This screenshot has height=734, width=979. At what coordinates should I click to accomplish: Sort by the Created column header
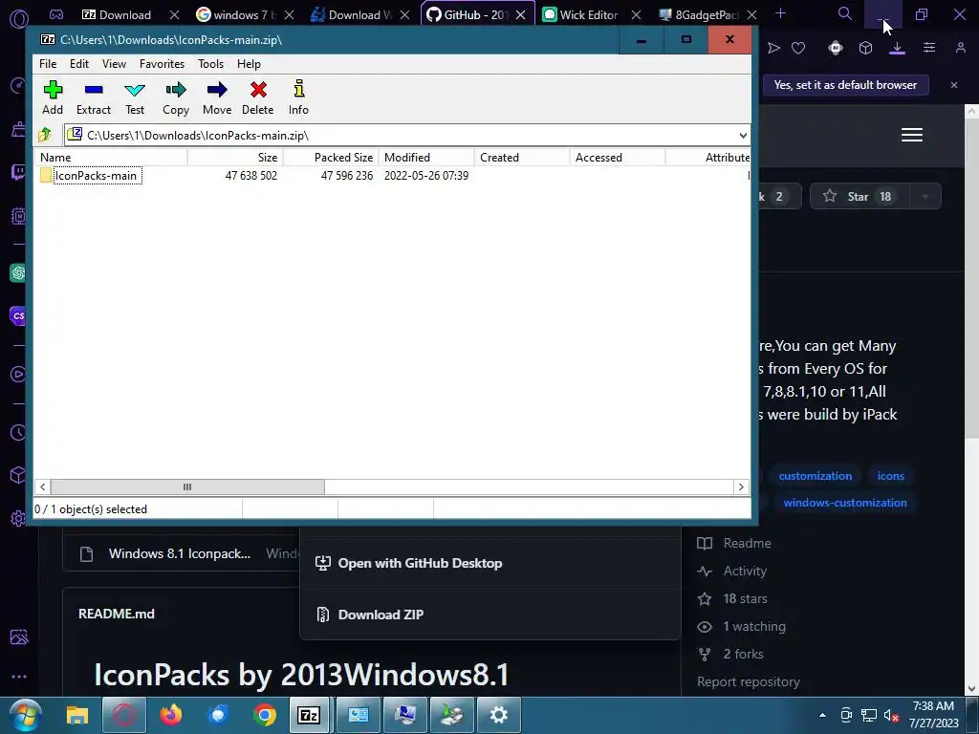click(522, 158)
